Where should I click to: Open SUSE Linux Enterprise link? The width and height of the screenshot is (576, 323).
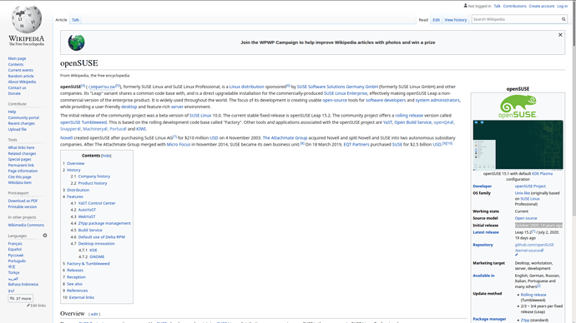pyautogui.click(x=346, y=93)
